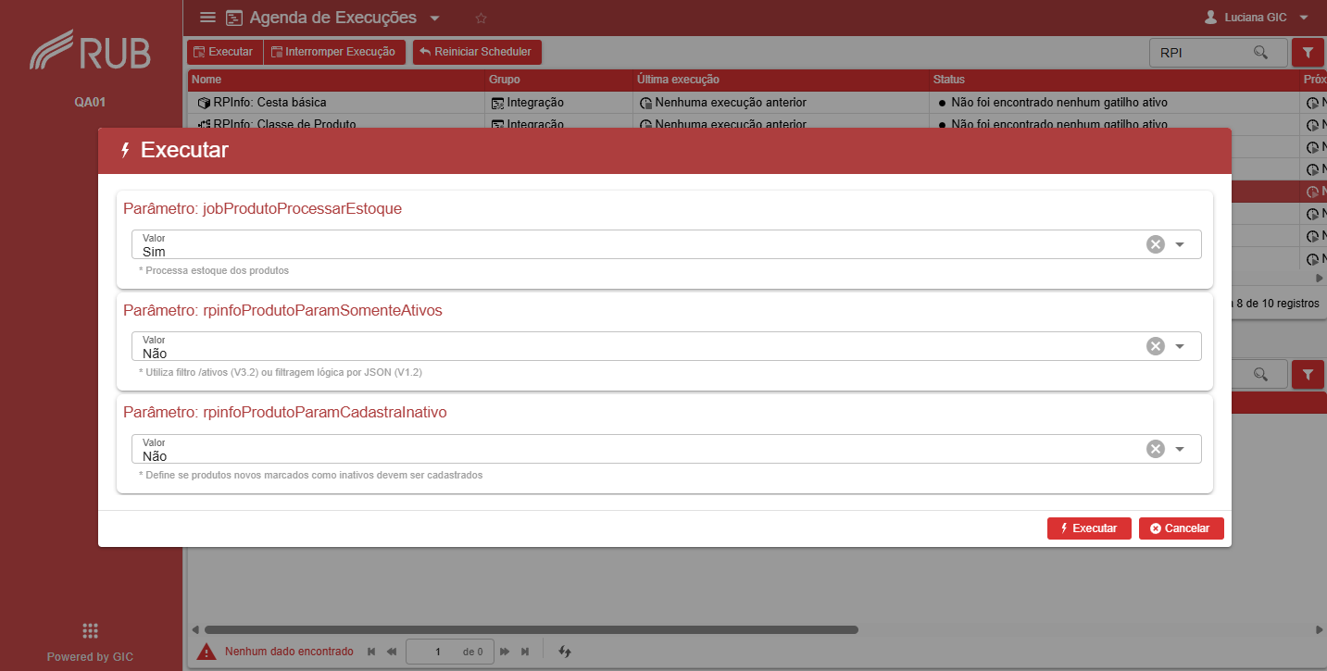Open the apps grid icon above Powered by GIC

[90, 630]
